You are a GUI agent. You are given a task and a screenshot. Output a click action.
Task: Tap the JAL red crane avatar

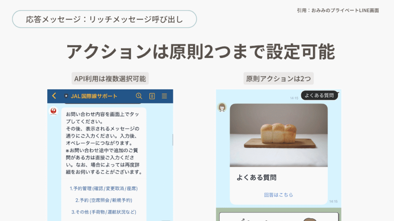(x=53, y=111)
